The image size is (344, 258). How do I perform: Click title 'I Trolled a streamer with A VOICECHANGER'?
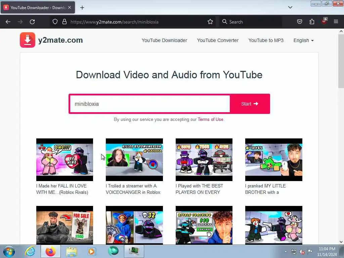point(133,189)
